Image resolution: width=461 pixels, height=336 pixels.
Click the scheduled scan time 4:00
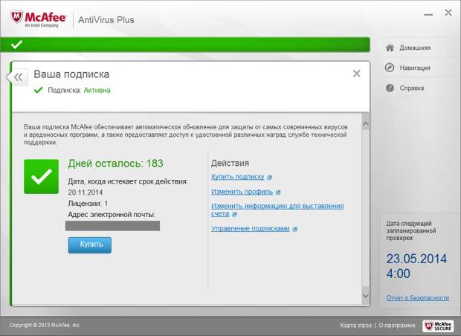(398, 274)
